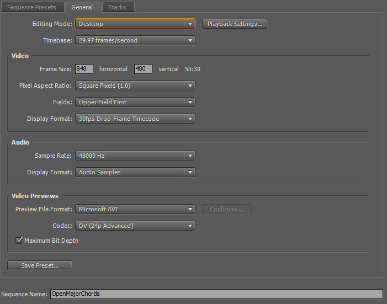The height and width of the screenshot is (304, 387).
Task: Toggle the Maximum Bit Depth checkbox
Action: click(19, 241)
